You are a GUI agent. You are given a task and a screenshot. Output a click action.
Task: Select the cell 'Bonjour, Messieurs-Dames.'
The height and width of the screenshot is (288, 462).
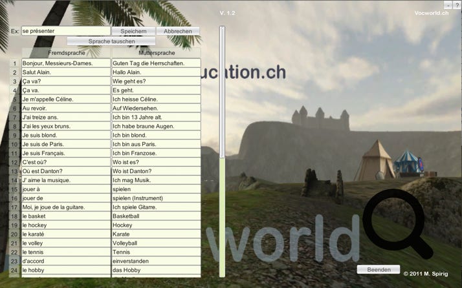tap(65, 63)
